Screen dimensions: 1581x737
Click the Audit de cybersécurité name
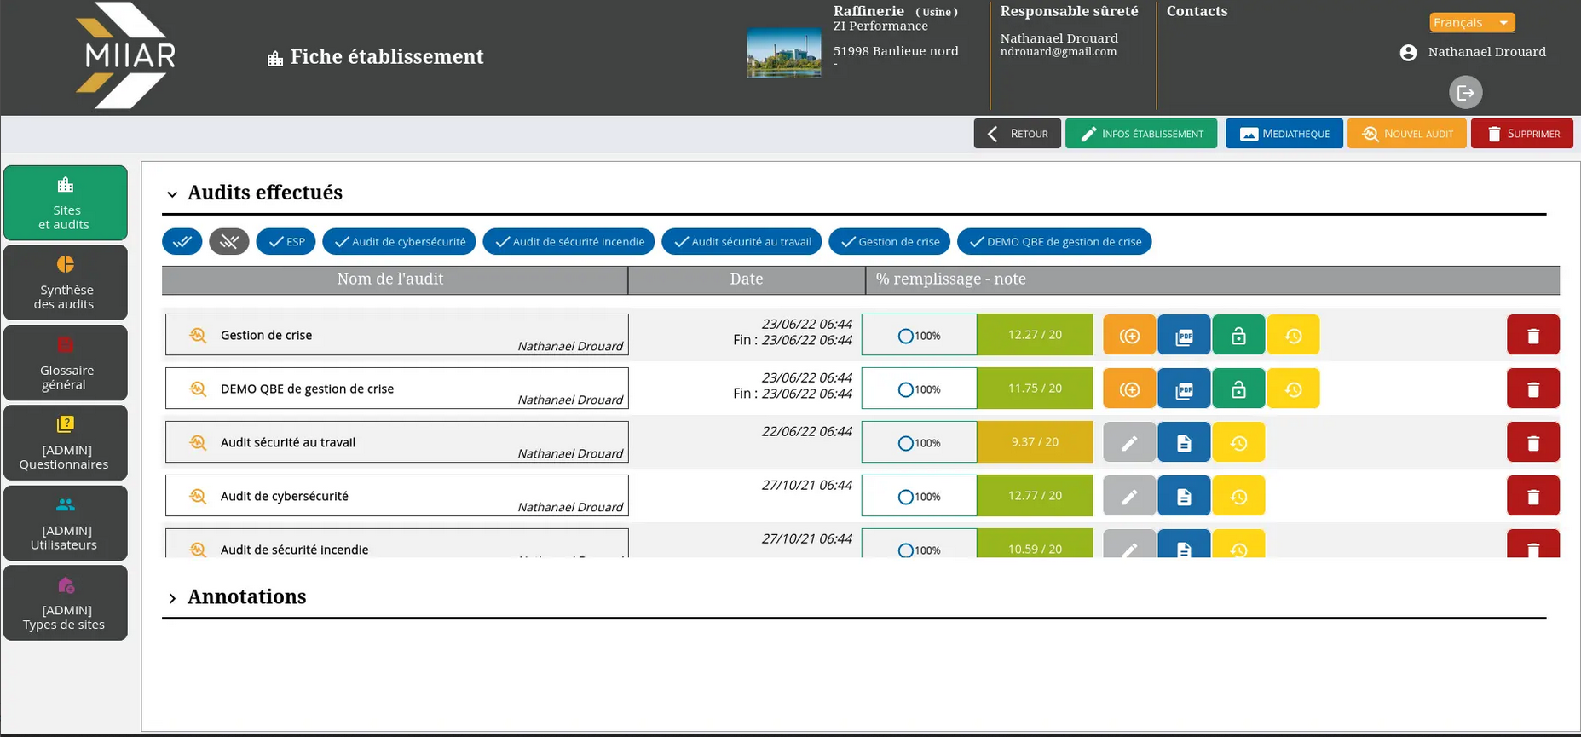tap(284, 497)
